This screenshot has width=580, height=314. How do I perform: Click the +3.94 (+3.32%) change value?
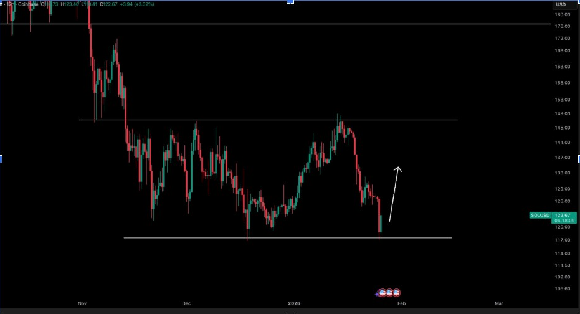pyautogui.click(x=137, y=4)
